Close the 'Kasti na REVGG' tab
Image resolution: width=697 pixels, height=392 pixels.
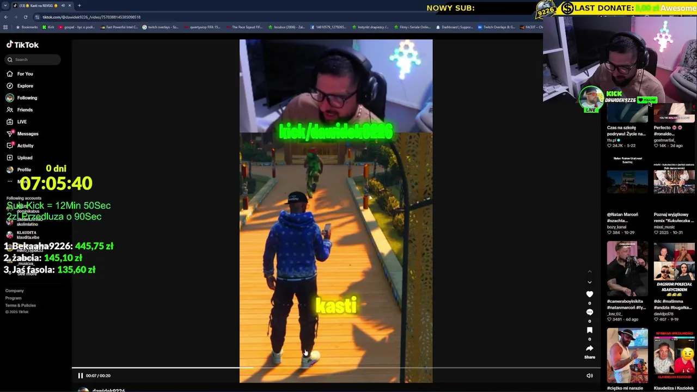70,5
